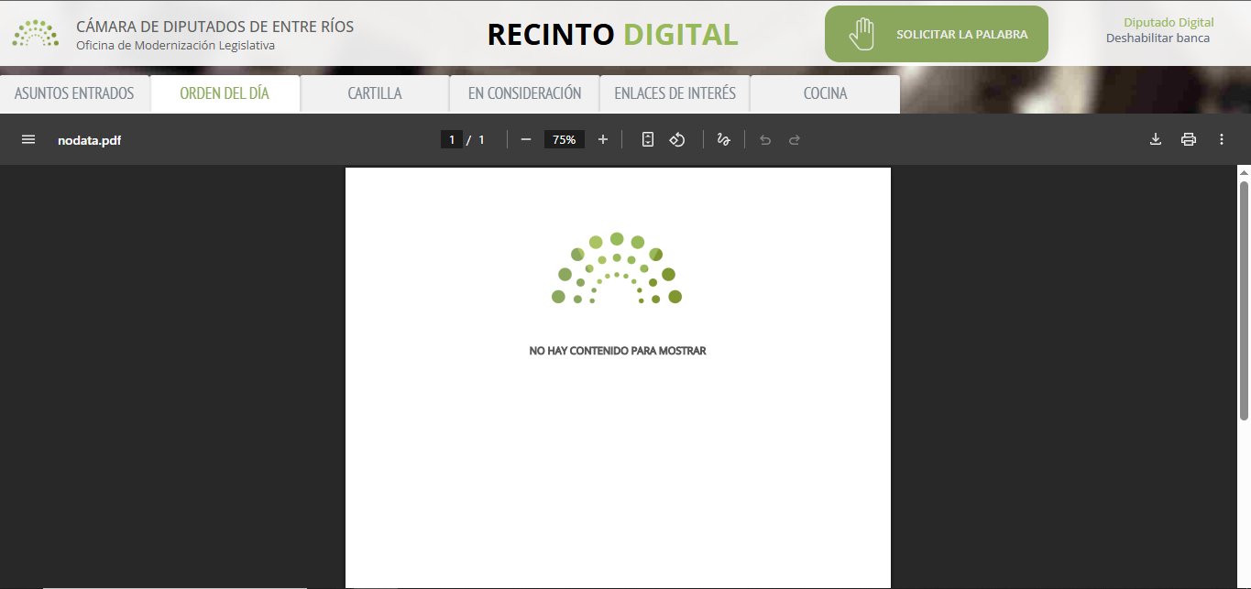
Task: Open the Cocina tab
Action: pyautogui.click(x=825, y=93)
